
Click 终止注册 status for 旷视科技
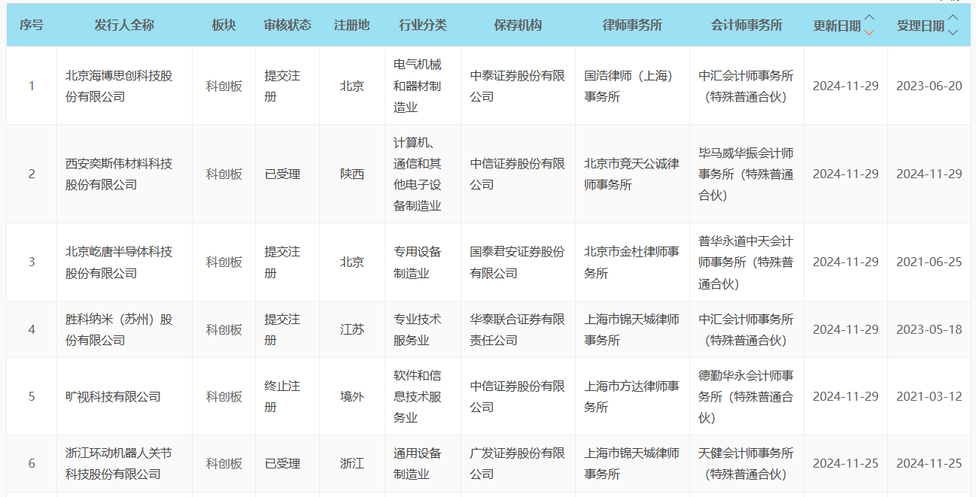[x=282, y=396]
